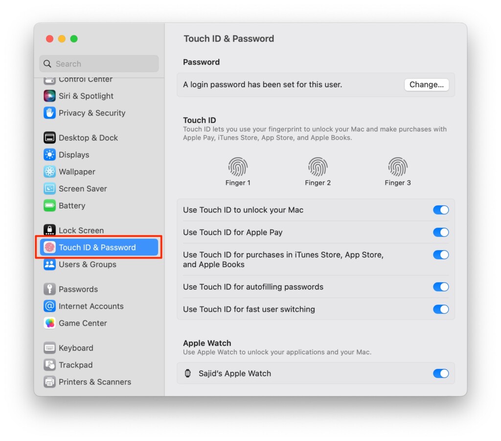Toggle Touch ID for Apple Pay
Image resolution: width=501 pixels, height=441 pixels.
coord(441,232)
